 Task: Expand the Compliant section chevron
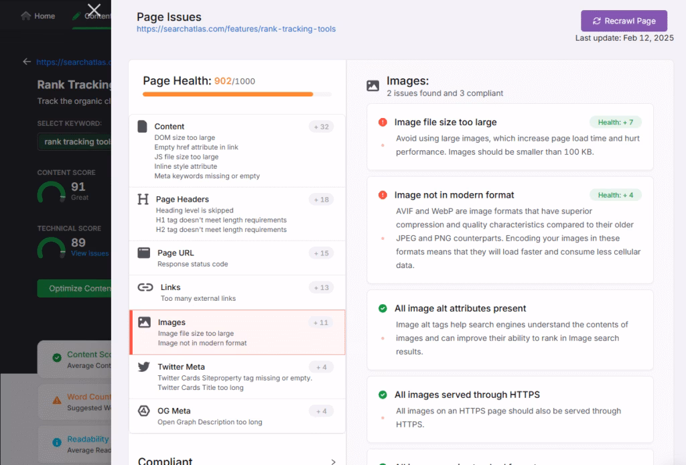[x=333, y=462]
